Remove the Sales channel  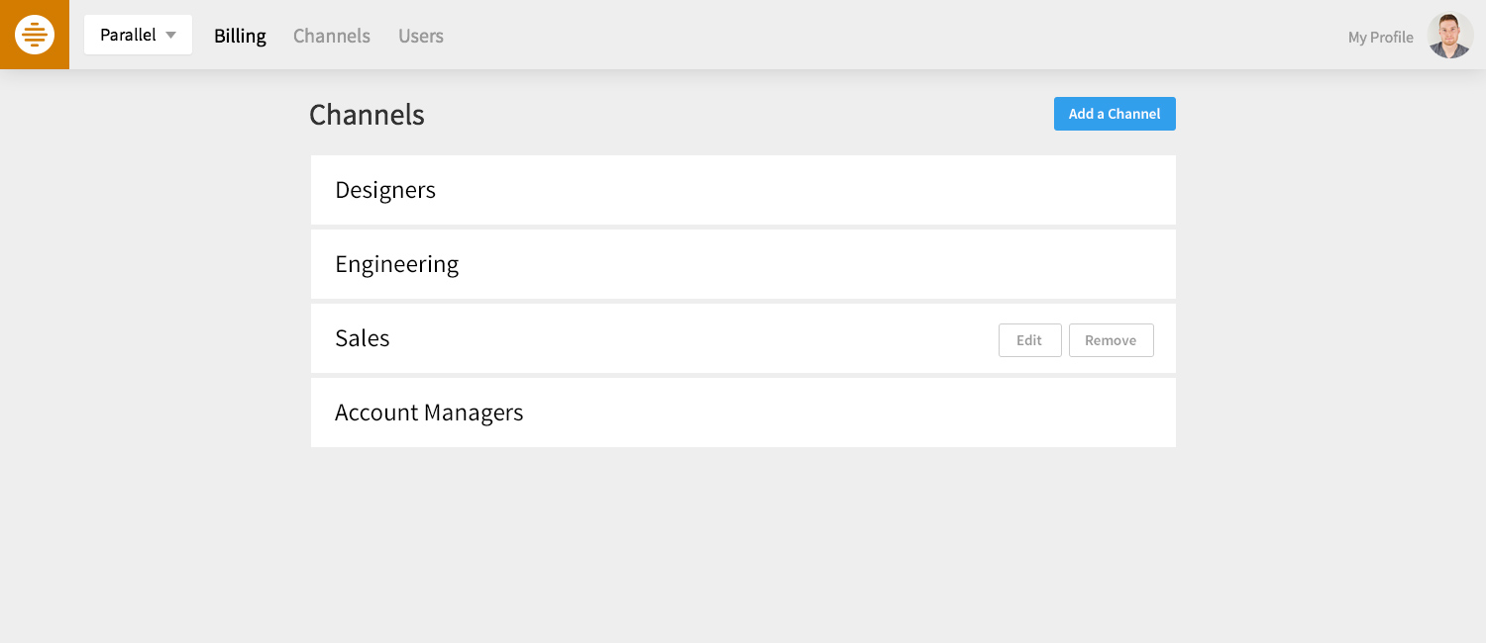[x=1112, y=340]
